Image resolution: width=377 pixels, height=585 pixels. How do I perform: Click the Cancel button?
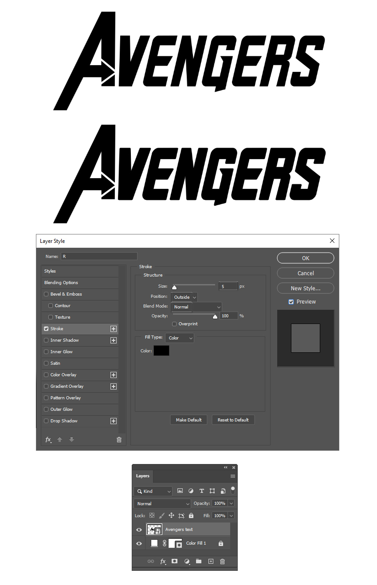306,273
